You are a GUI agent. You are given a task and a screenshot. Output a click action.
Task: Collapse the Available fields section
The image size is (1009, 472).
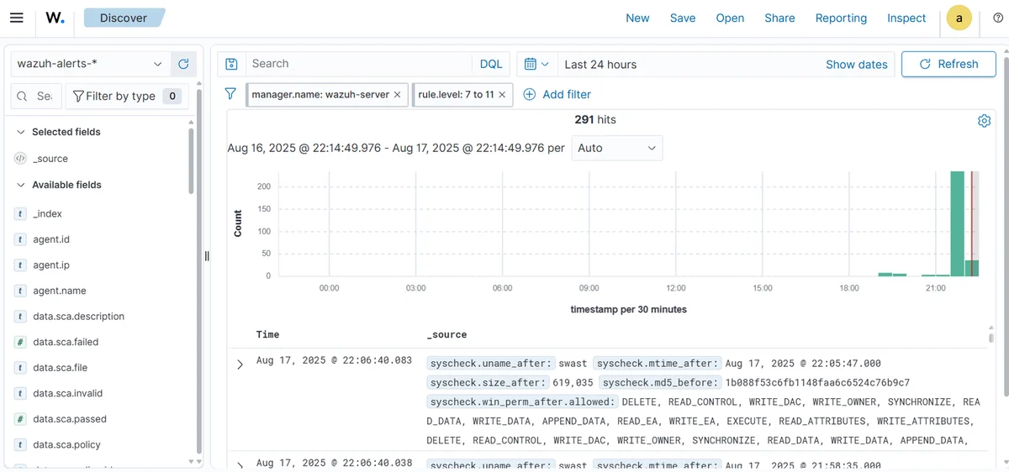tap(21, 185)
